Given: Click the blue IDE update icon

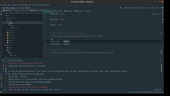Looking at the screenshot, I should pos(162,8).
